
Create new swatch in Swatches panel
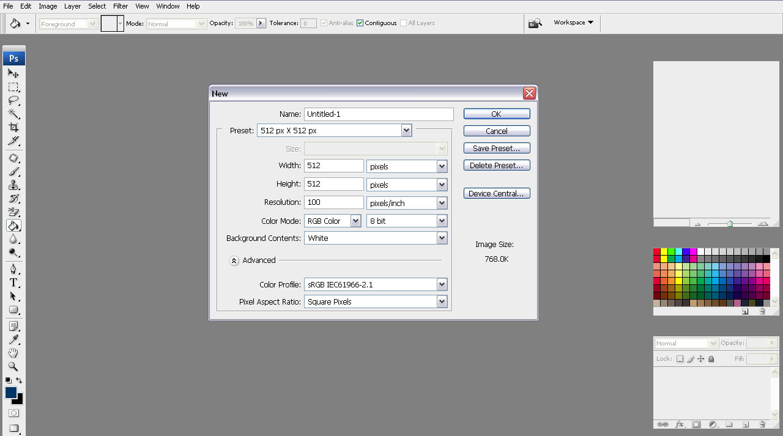[x=745, y=311]
